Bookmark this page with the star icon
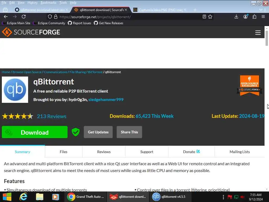Image resolution: width=269 pixels, height=202 pixels. [210, 17]
